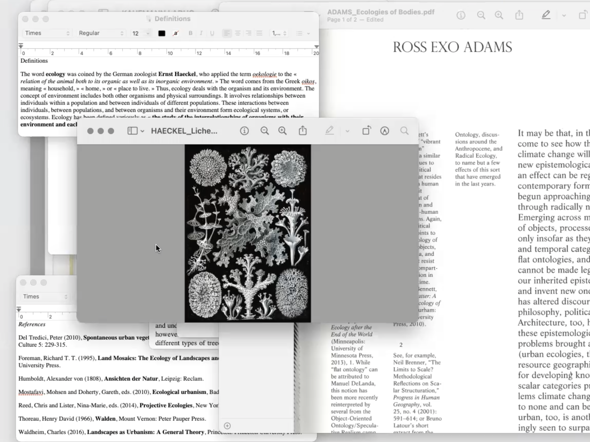This screenshot has width=590, height=442.
Task: Share the ADAMS_Ecologies of Bodies PDF
Action: click(x=519, y=15)
